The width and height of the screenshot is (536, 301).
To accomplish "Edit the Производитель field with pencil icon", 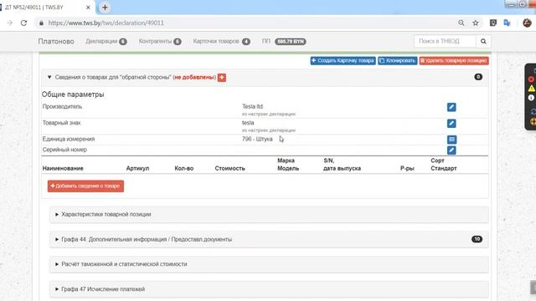I will pyautogui.click(x=451, y=107).
